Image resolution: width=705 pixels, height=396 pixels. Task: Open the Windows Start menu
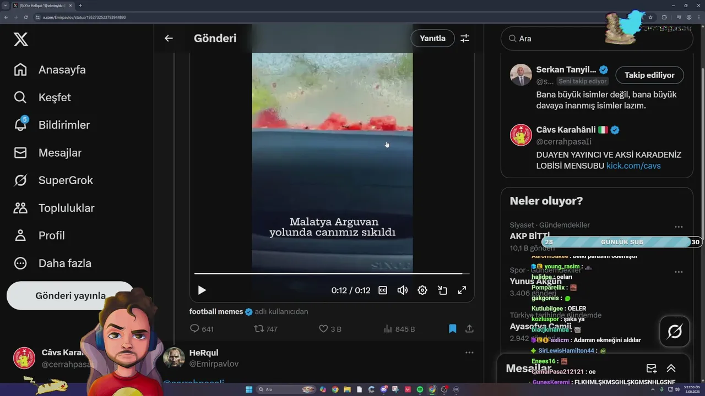click(249, 389)
